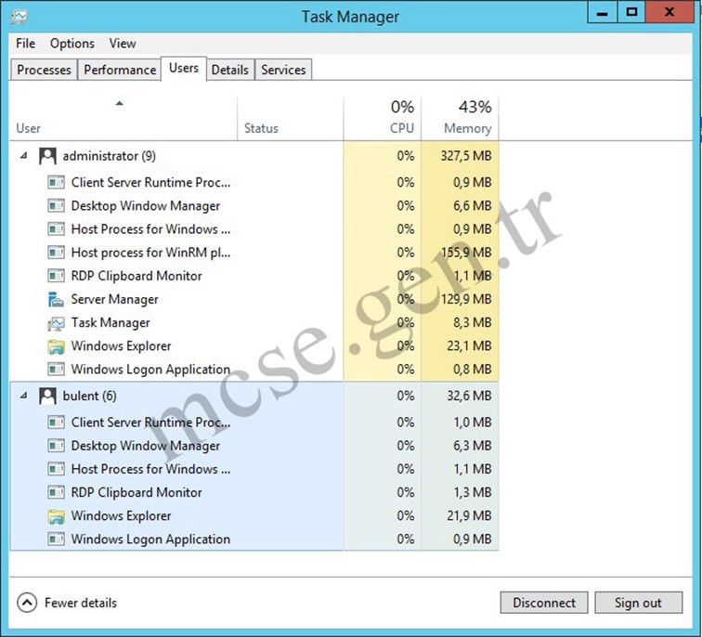Switch to the Processes tab
This screenshot has height=637, width=702.
(44, 70)
